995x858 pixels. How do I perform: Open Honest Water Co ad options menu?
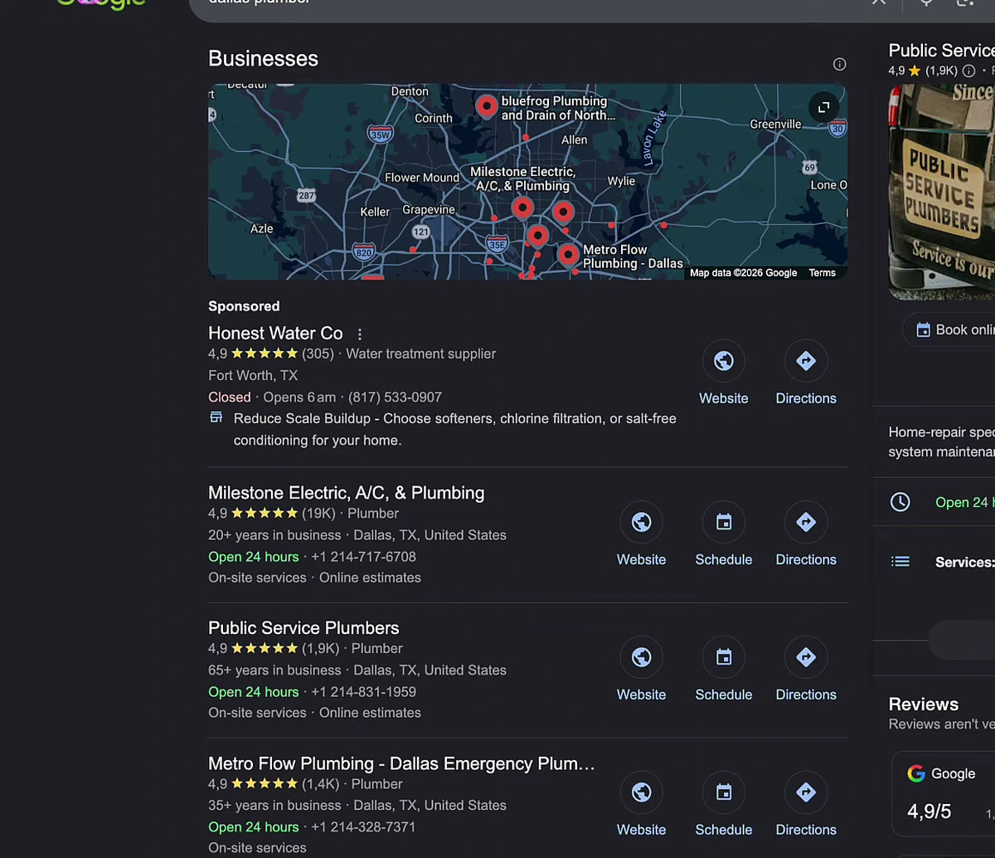point(359,334)
